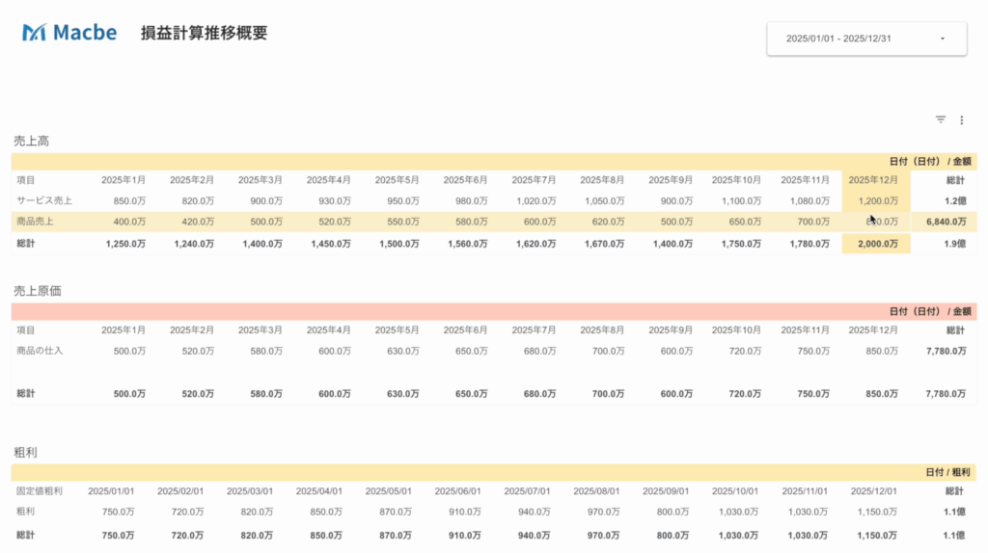Click 7,780.0万 in the 商品の仕入 row

click(x=946, y=351)
